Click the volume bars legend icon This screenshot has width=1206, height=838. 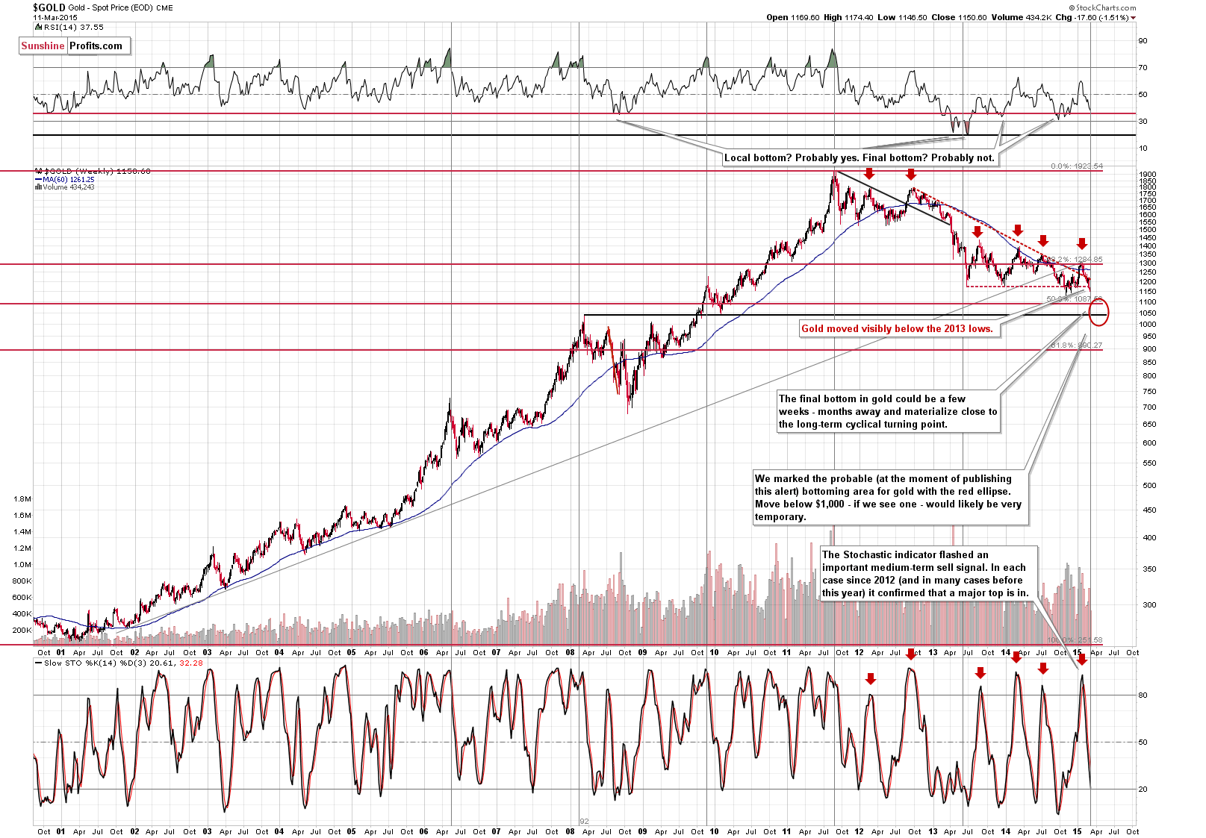click(x=38, y=187)
